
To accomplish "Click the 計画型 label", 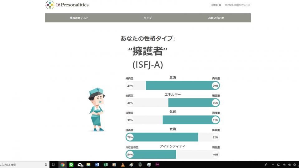I will [x=130, y=130].
